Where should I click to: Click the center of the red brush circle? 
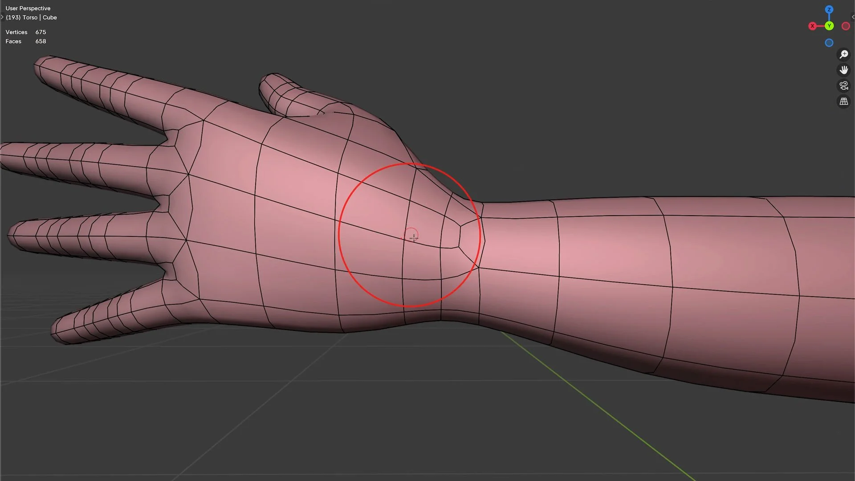click(410, 235)
